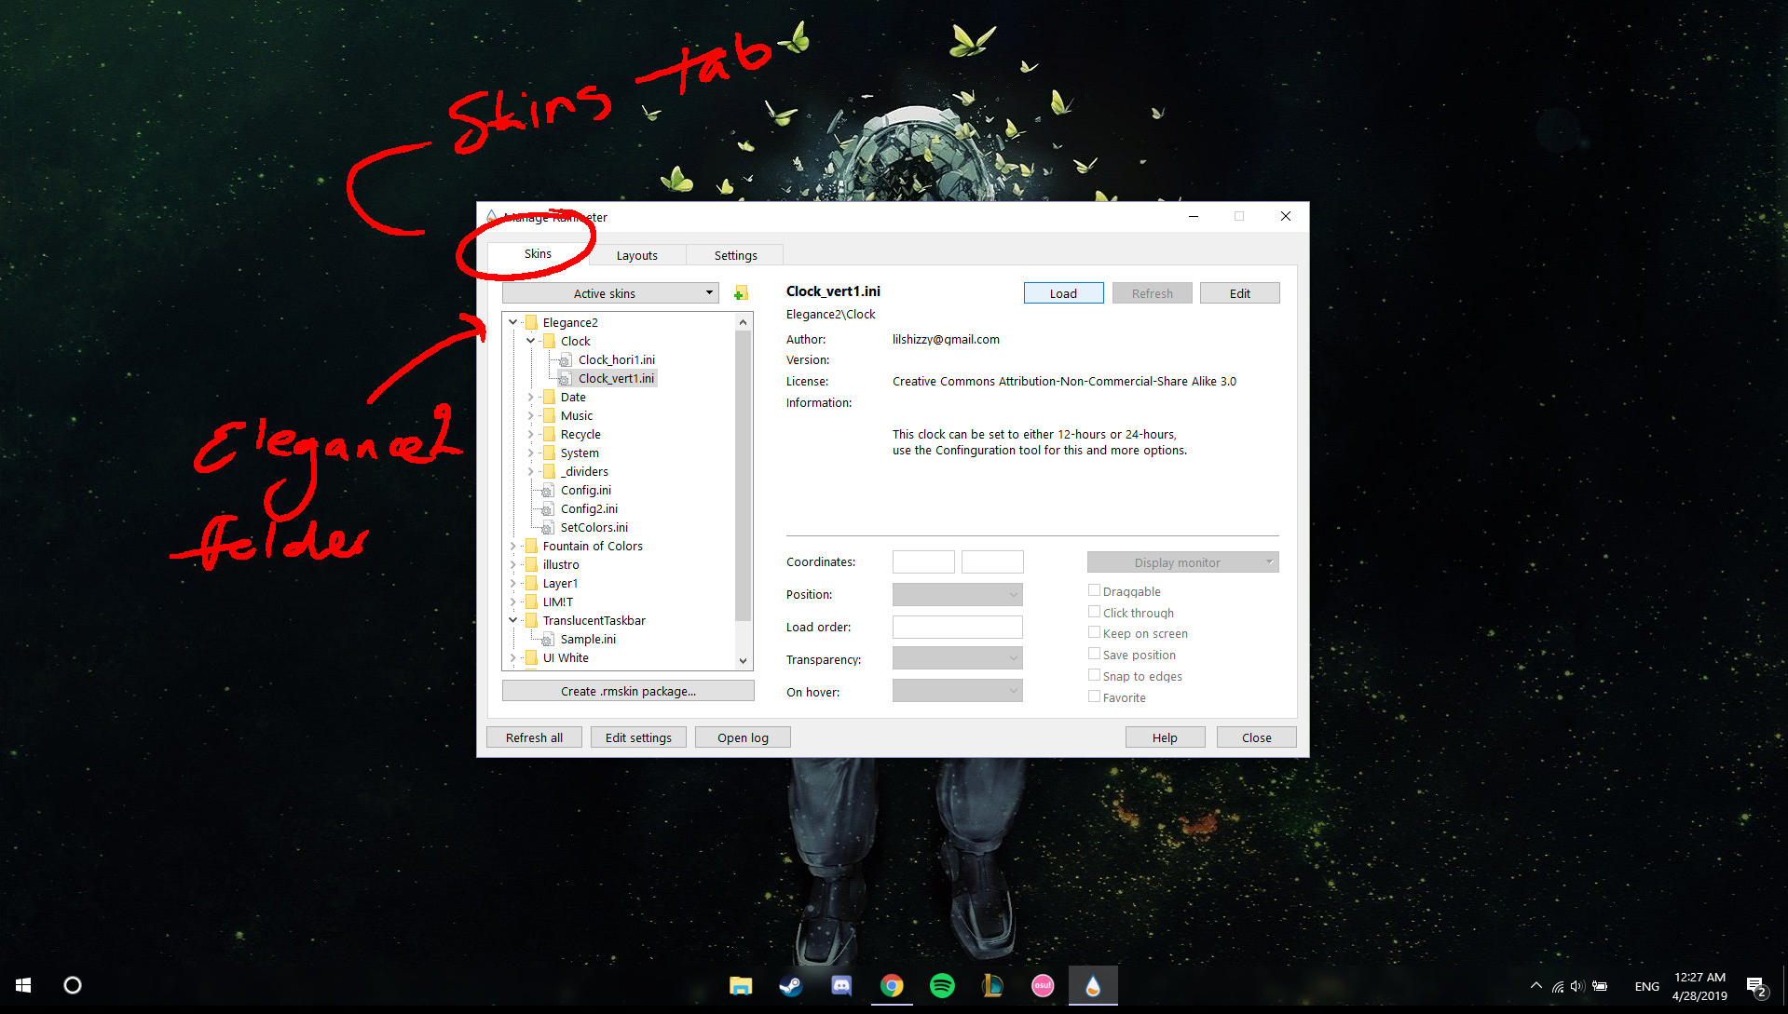Enable the Draggable checkbox
Screen dimensions: 1788x1014
tap(1094, 590)
